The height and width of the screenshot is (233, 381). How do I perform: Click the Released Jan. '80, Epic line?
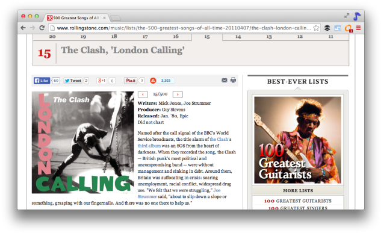(163, 116)
